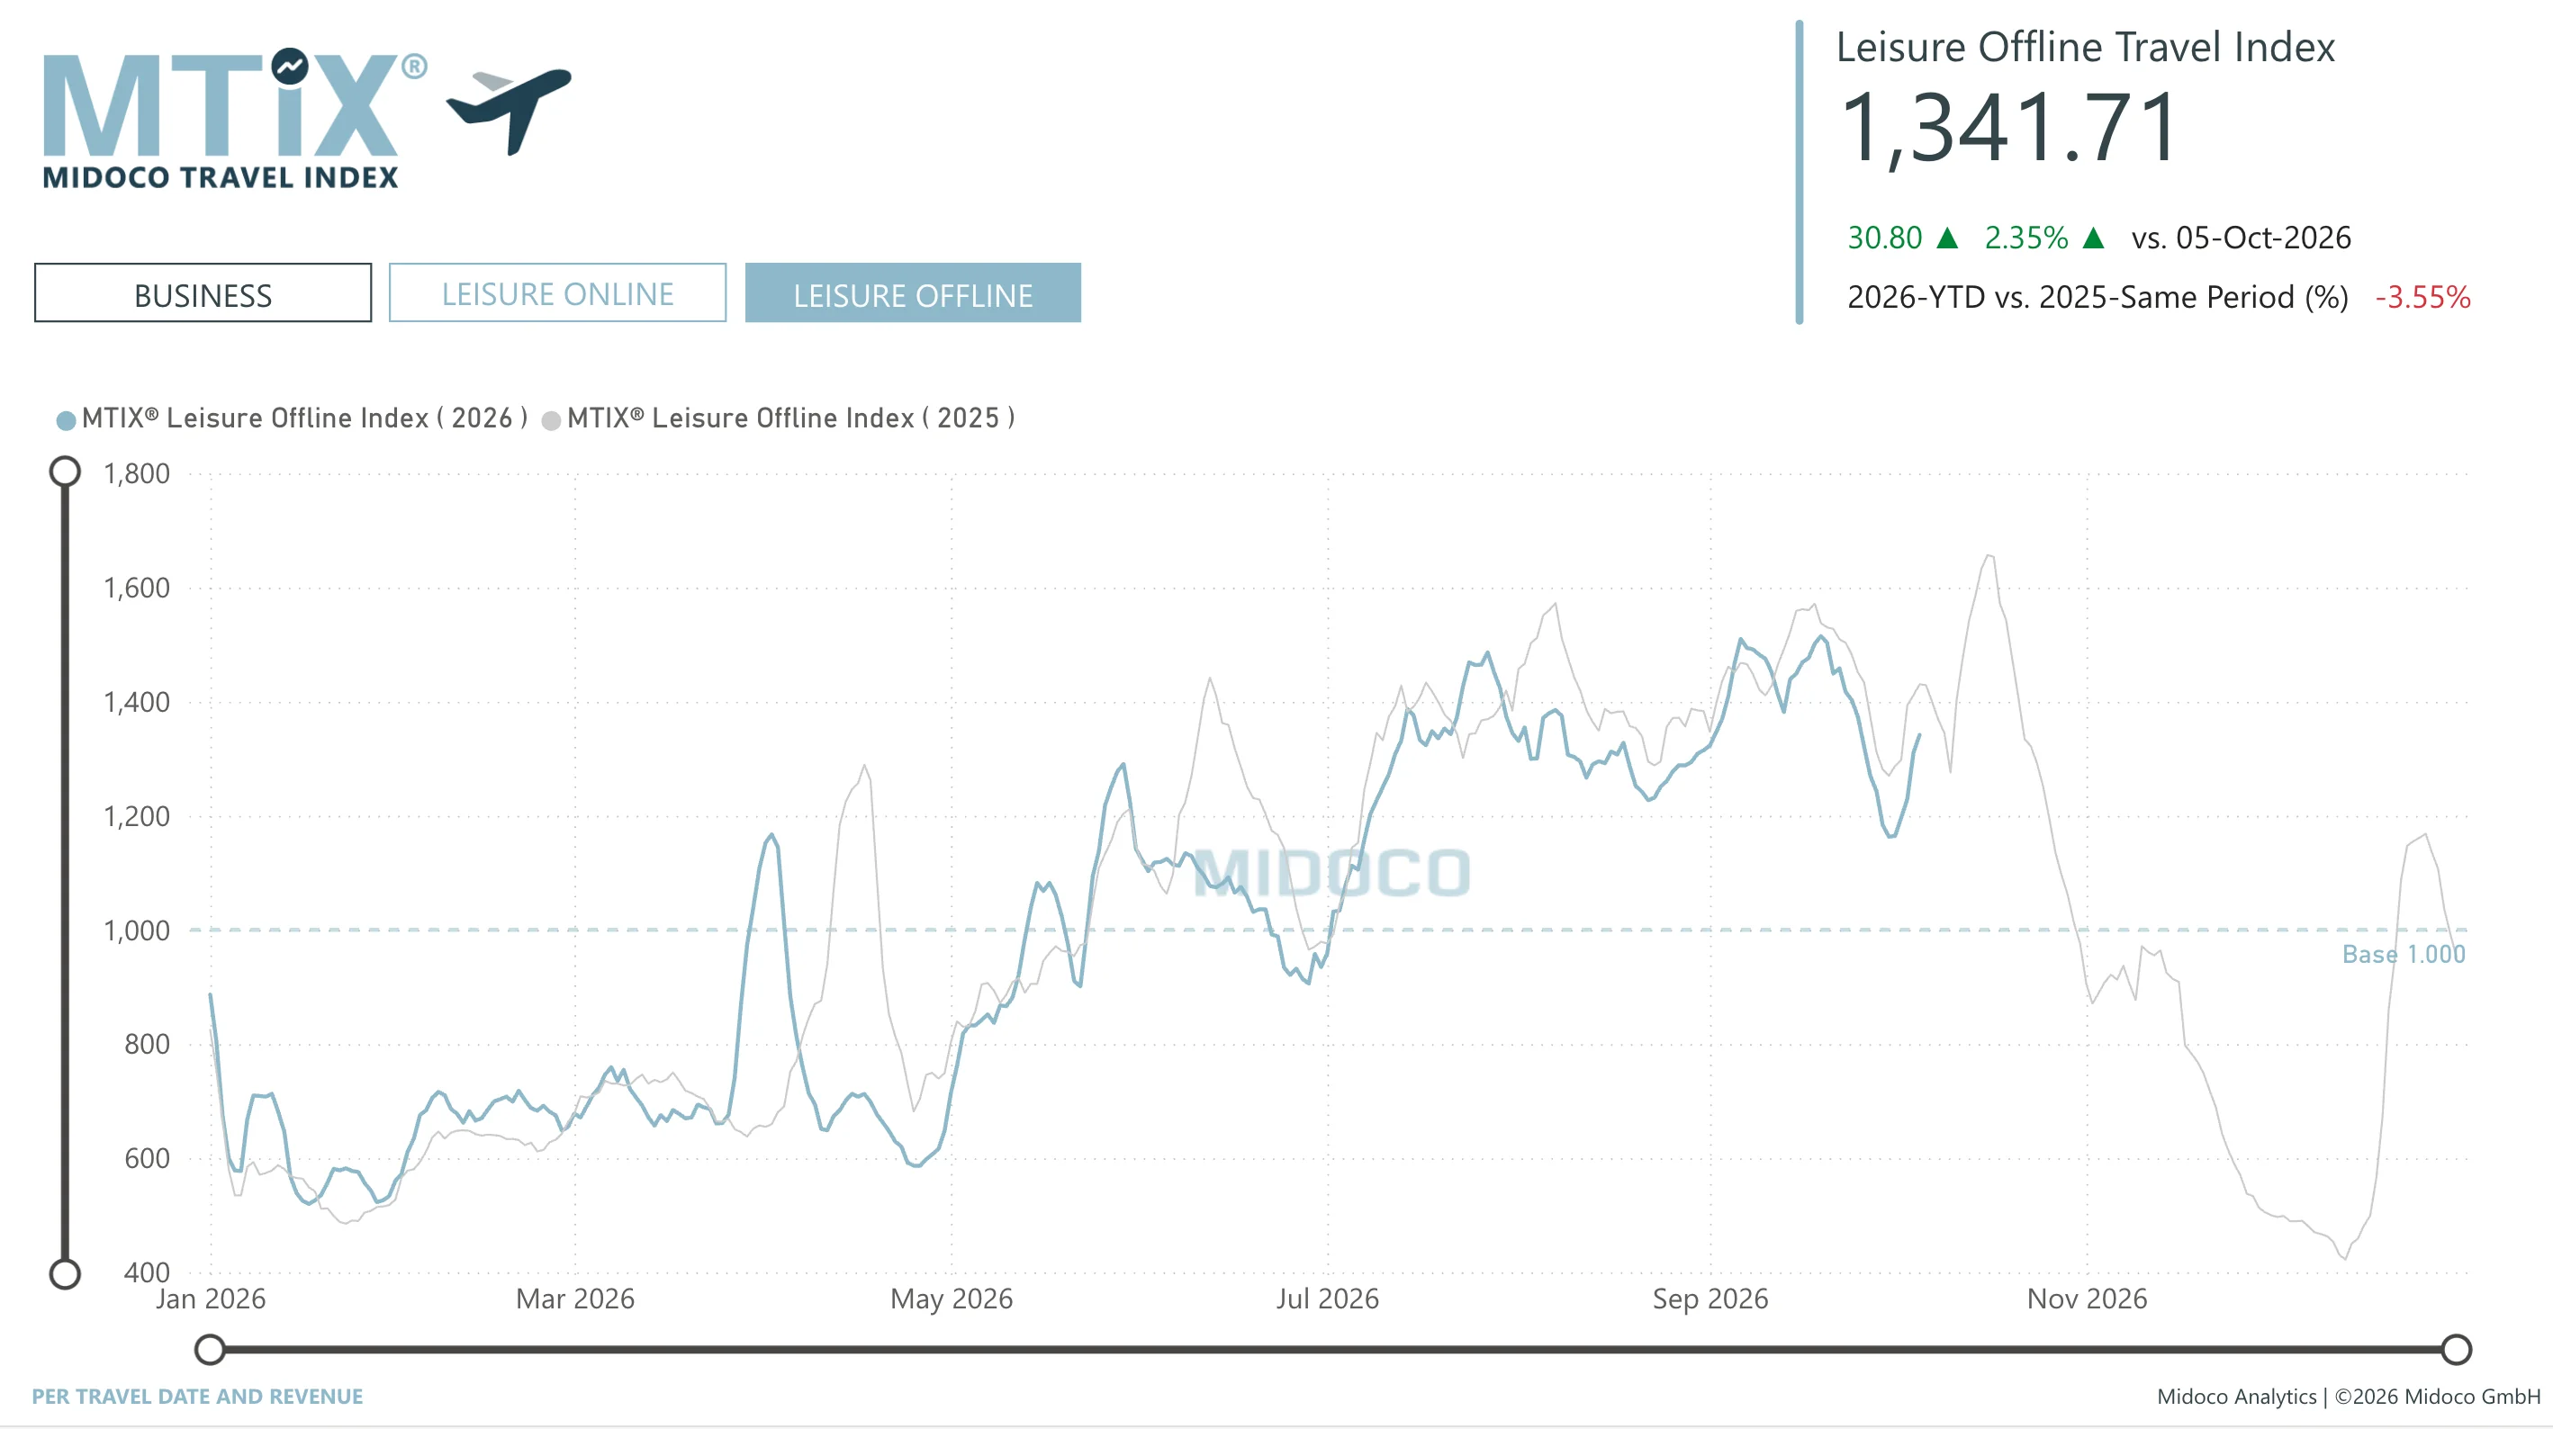
Task: Click the Jan 2026 axis label
Action: tap(210, 1299)
